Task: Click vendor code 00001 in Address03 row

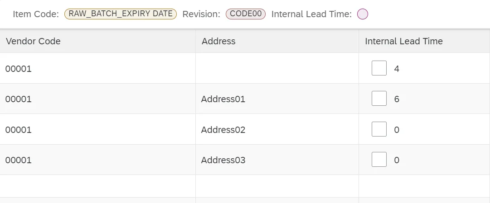Action: tap(19, 160)
